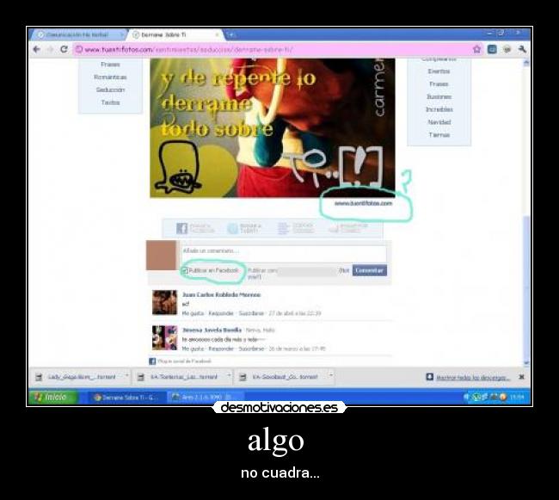Open the Románticas category in left sidebar
Image resolution: width=559 pixels, height=500 pixels.
click(x=110, y=77)
